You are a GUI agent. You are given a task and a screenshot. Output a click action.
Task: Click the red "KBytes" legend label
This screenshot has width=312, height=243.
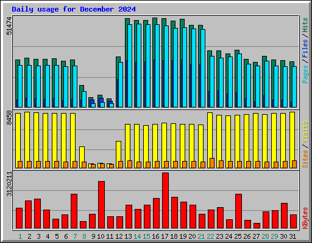click(x=305, y=218)
